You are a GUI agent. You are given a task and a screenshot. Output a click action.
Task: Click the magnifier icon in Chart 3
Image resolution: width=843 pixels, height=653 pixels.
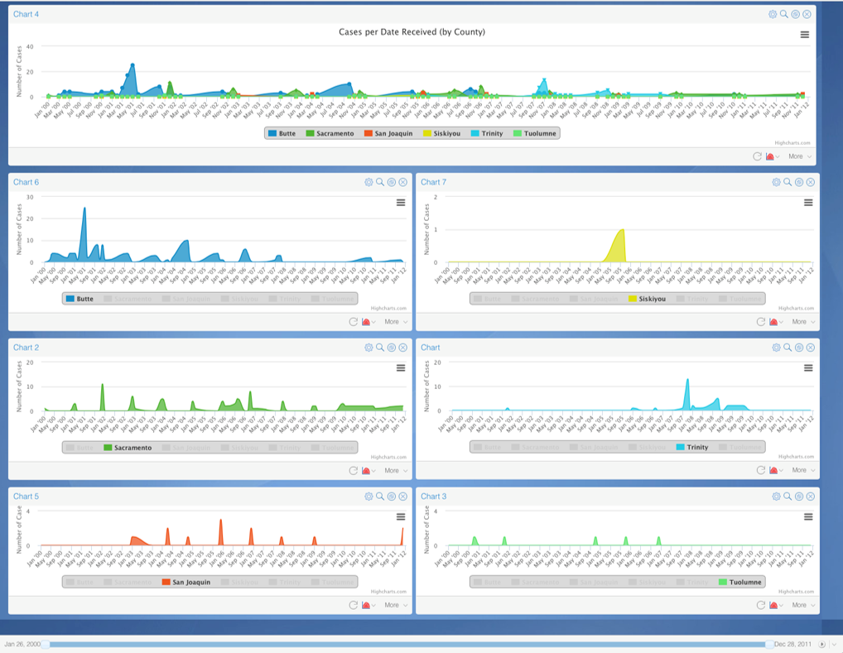click(788, 497)
